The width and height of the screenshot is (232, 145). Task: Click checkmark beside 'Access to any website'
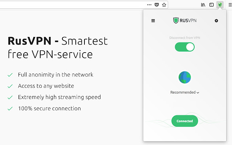[10, 86]
